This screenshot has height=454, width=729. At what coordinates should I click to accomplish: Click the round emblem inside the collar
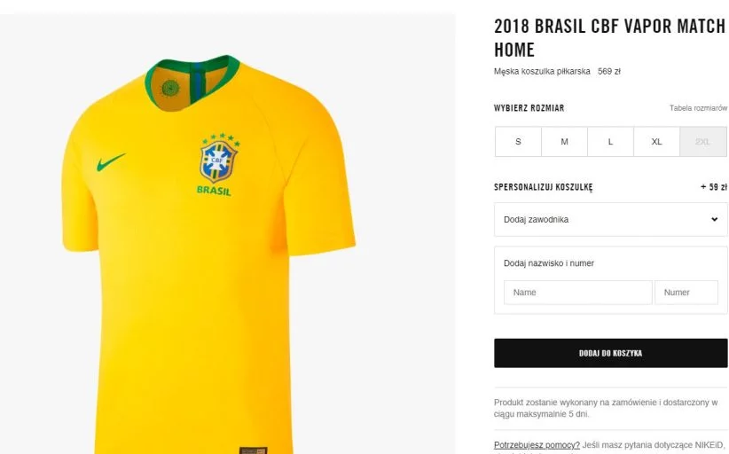click(170, 88)
